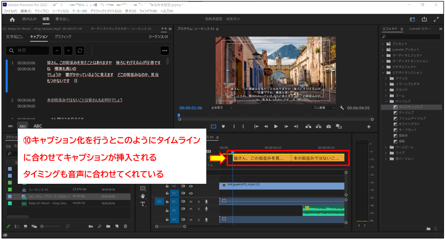The height and width of the screenshot is (241, 445).
Task: Switch project panel to list view icon
Action: click(x=17, y=226)
